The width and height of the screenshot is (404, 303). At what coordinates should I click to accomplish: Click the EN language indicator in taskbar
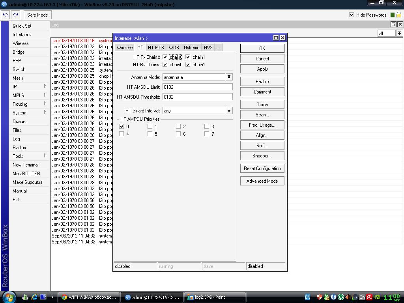(x=308, y=297)
